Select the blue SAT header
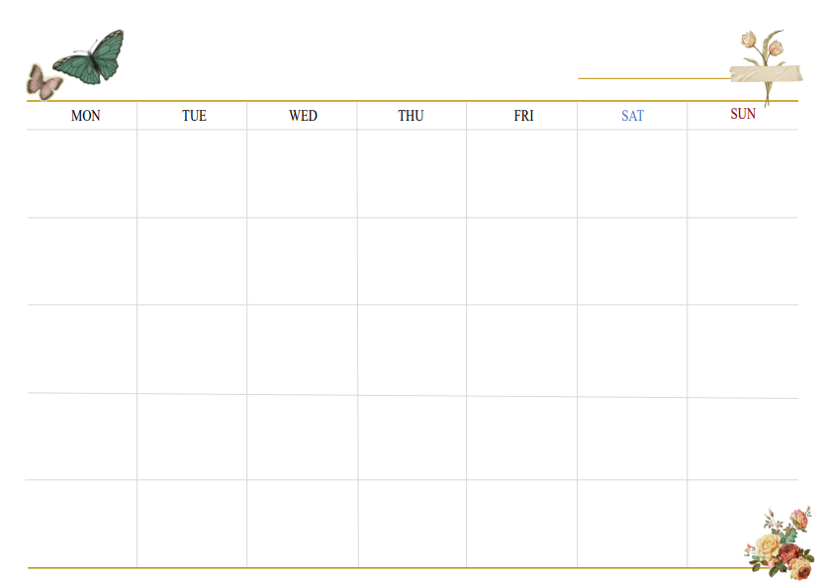 point(632,116)
